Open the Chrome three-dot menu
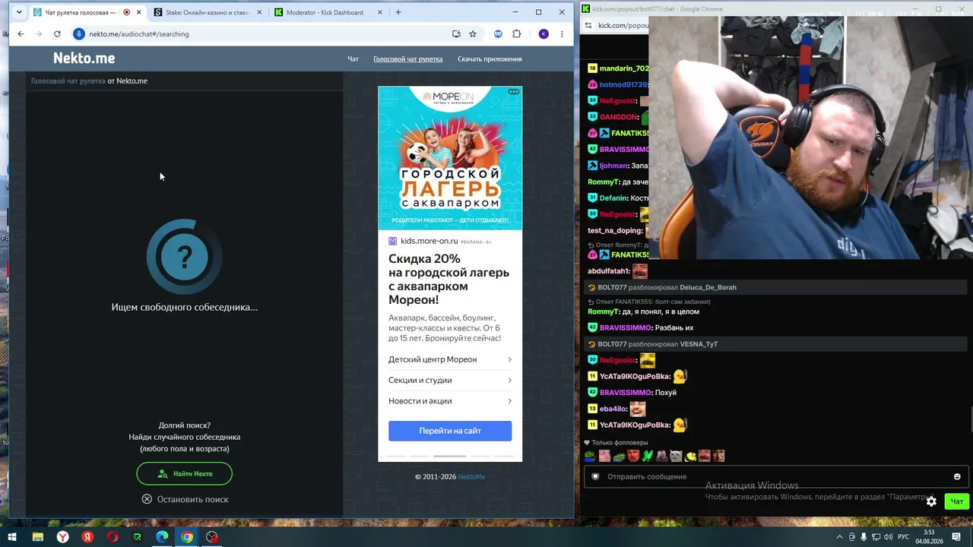Screen dimensions: 973x547 562,33
